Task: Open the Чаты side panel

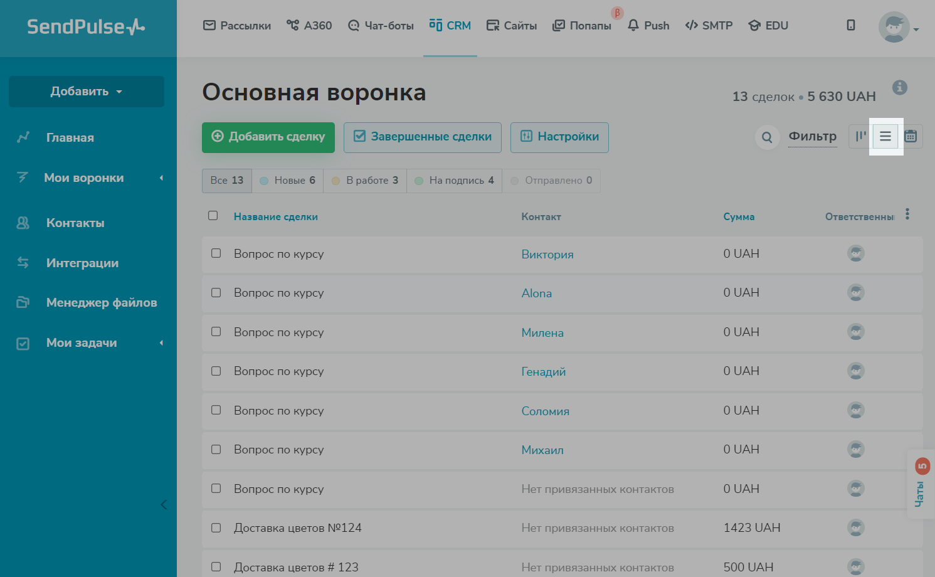Action: [x=919, y=484]
